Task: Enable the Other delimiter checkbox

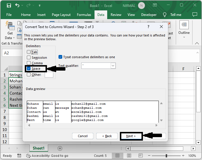Action: 29,75
